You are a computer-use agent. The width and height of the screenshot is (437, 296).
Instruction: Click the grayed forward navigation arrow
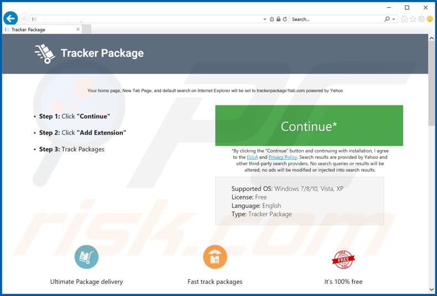[x=24, y=19]
